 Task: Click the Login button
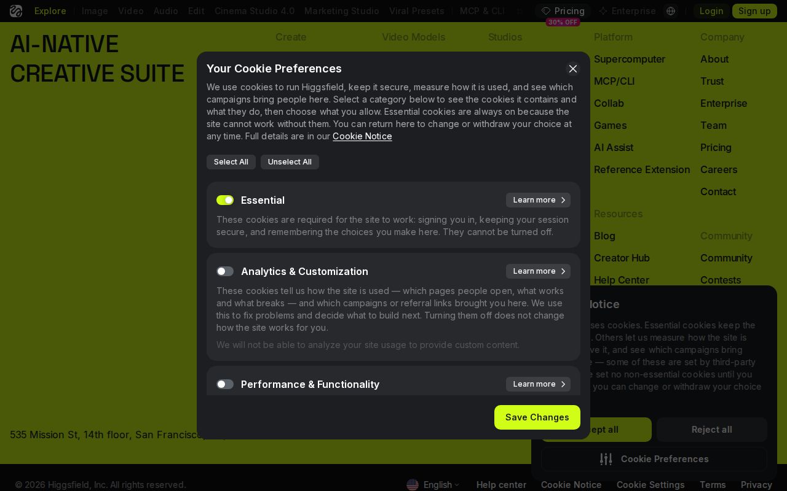(x=711, y=11)
